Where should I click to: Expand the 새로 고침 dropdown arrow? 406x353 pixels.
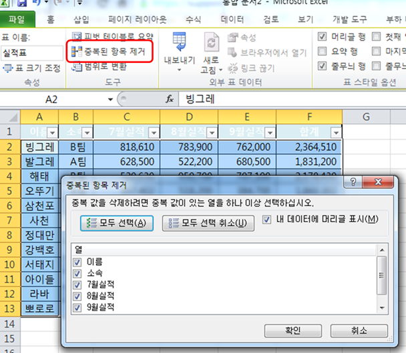tap(221, 70)
